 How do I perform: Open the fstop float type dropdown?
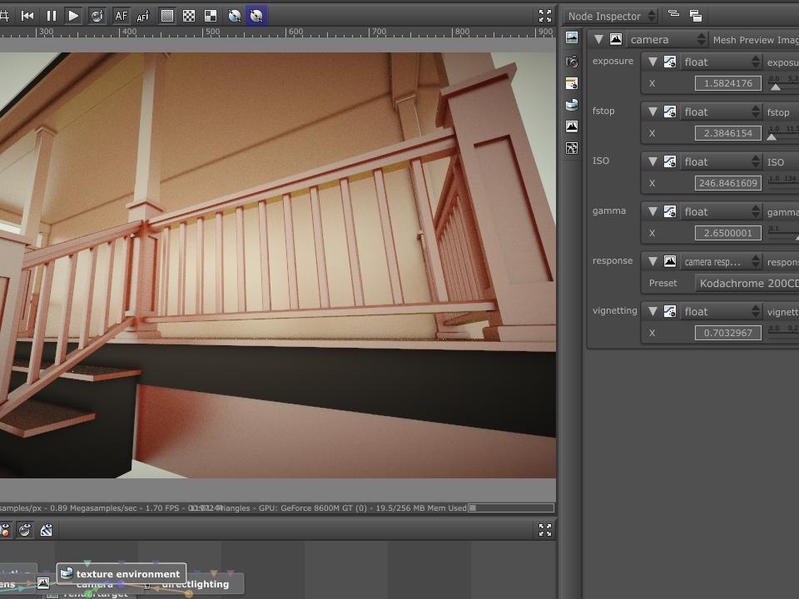point(721,111)
